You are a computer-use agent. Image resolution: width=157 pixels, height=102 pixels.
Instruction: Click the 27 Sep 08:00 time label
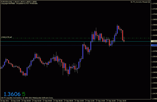69,101
